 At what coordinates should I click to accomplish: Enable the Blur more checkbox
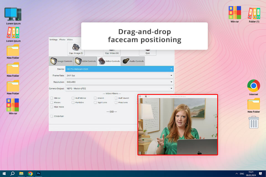point(52,107)
